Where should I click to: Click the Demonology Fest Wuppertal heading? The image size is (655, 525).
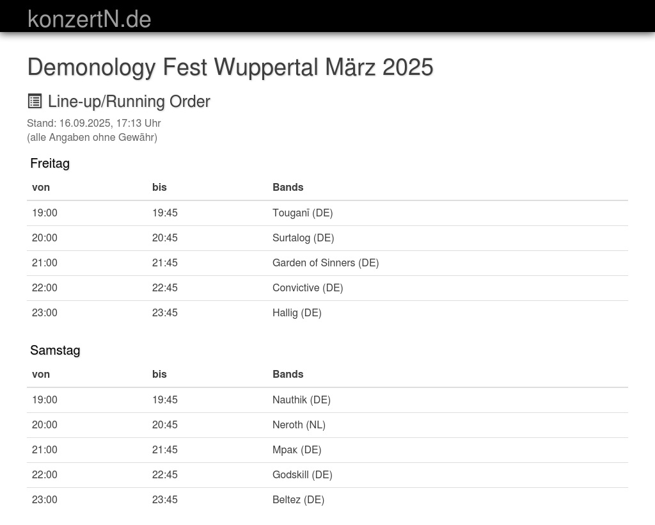(x=230, y=67)
